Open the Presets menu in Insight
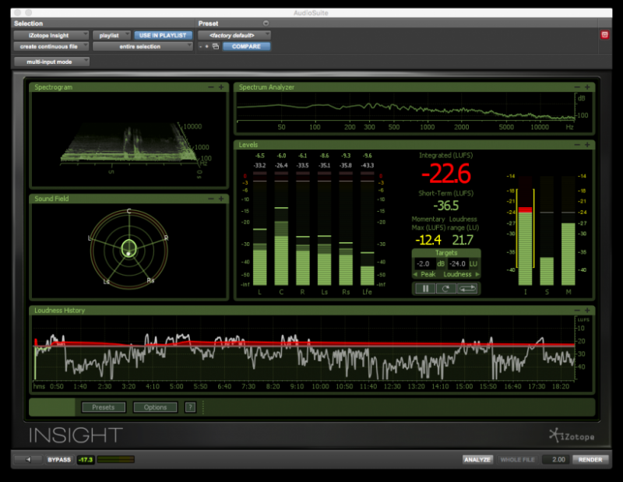 pyautogui.click(x=104, y=407)
